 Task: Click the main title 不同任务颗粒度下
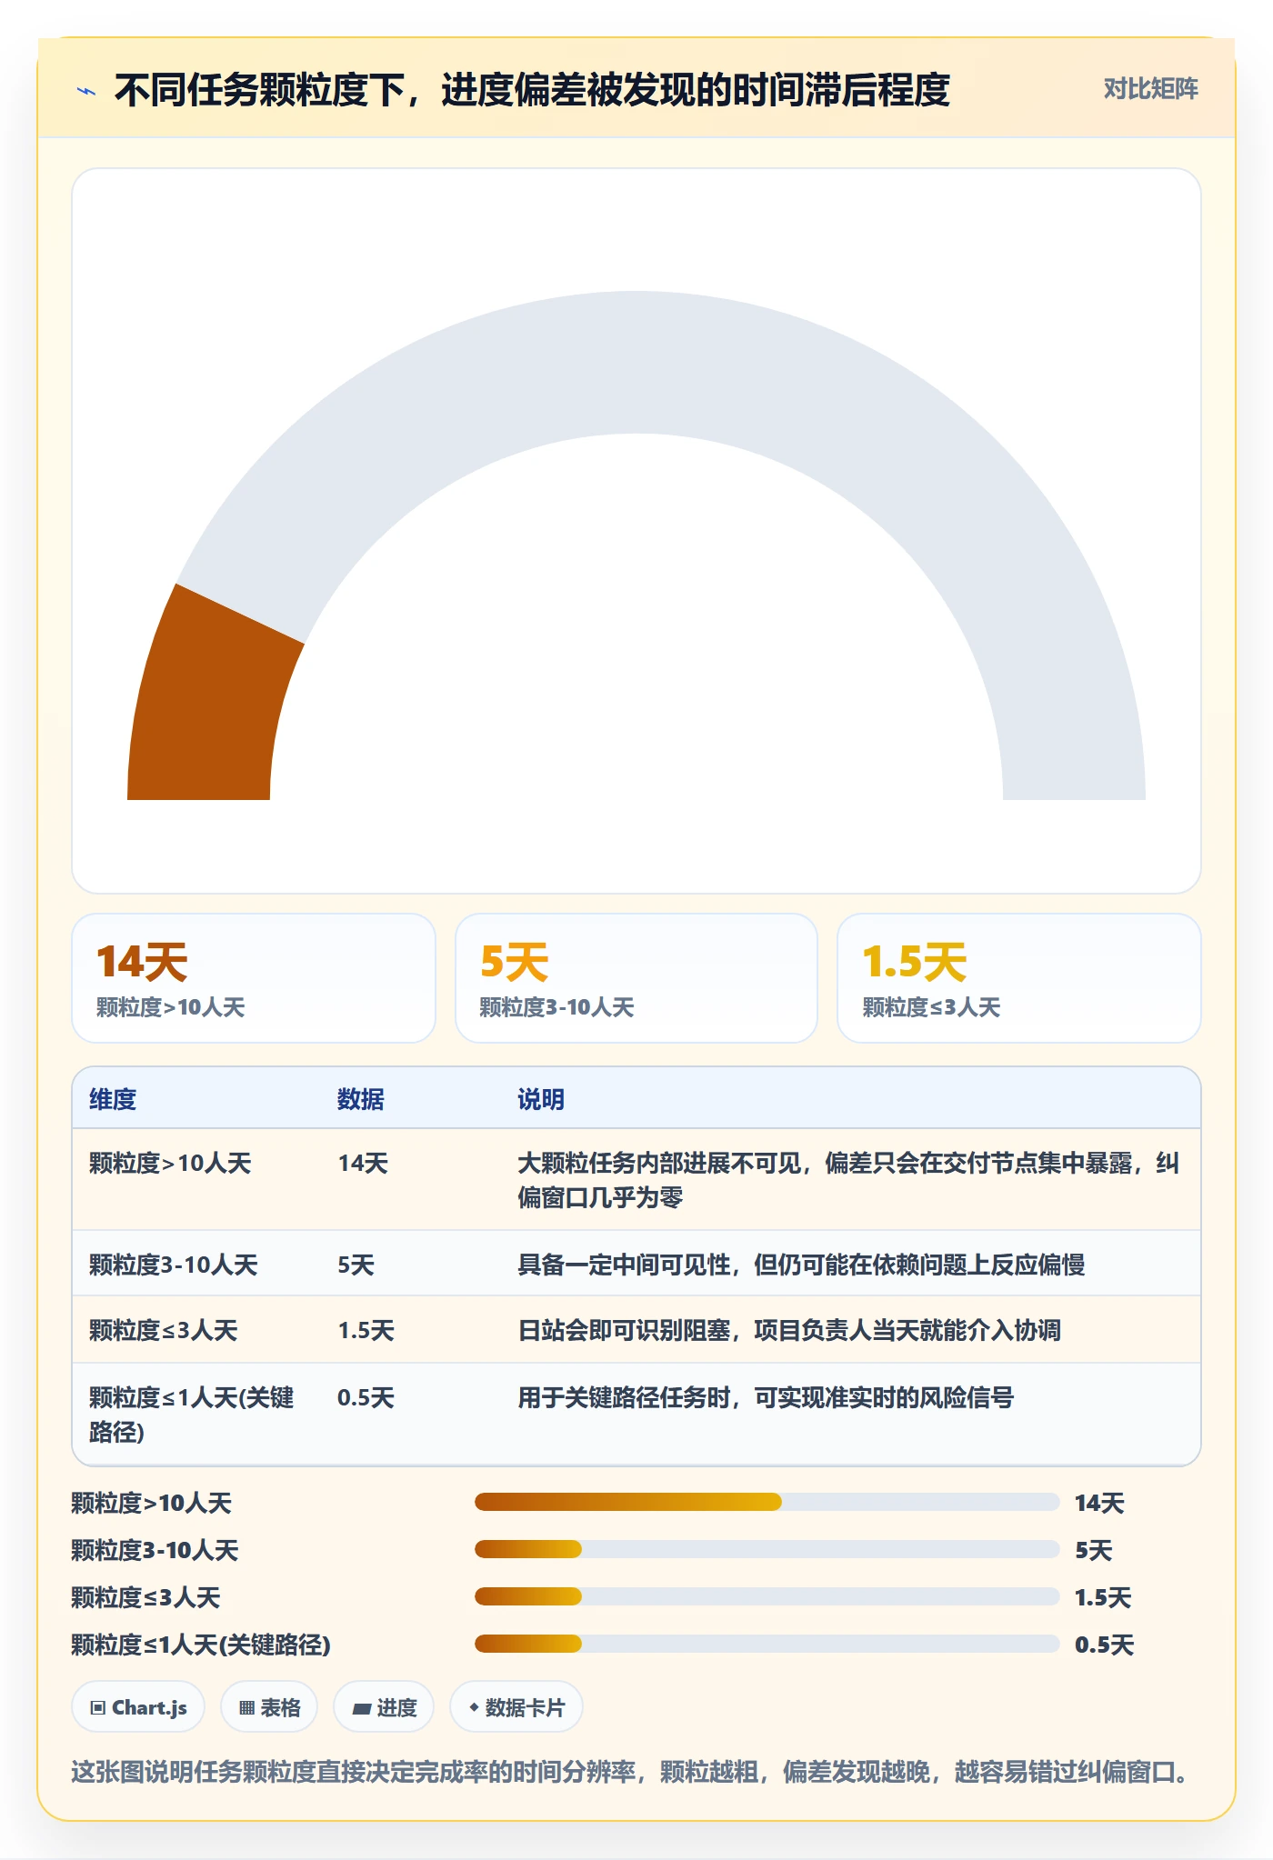coord(532,90)
